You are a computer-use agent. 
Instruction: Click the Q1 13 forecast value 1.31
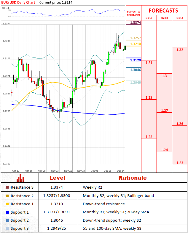pos(149,63)
